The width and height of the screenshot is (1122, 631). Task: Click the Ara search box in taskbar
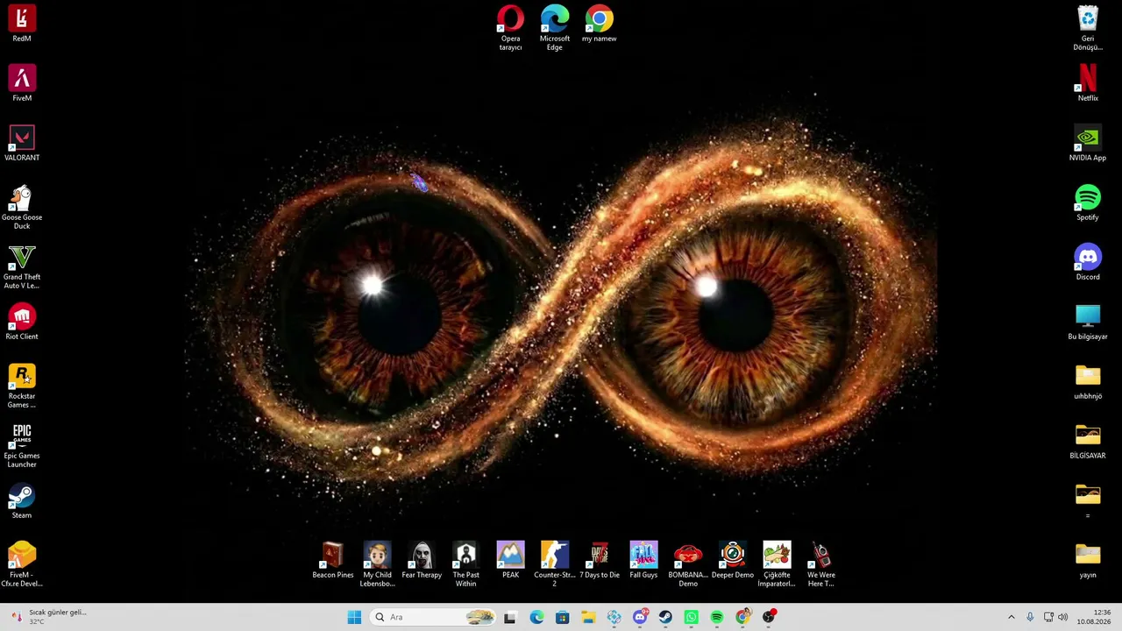pos(433,617)
